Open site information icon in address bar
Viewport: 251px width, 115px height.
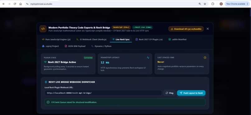point(27,4)
